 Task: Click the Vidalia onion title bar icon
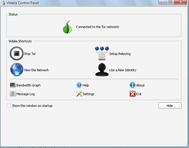4,3
